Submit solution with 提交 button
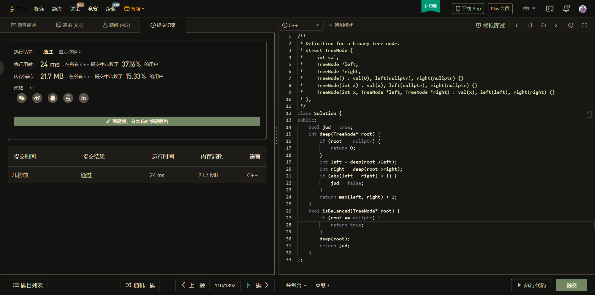This screenshot has width=595, height=295. (572, 285)
